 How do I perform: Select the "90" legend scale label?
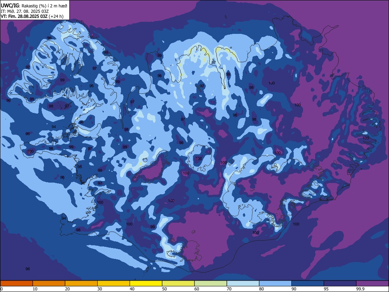coord(294,289)
